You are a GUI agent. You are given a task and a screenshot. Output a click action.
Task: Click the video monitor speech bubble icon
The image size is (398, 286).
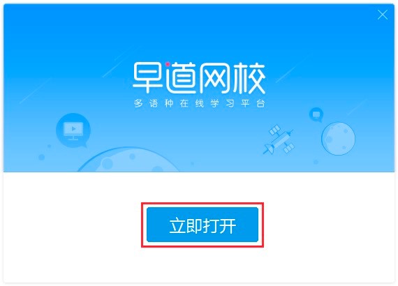(73, 130)
